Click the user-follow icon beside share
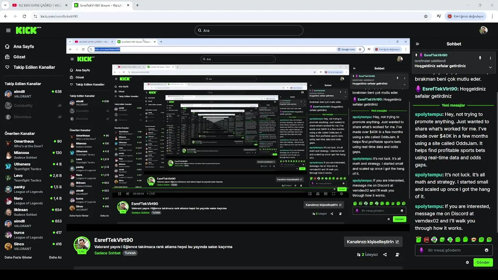The image size is (498, 280). point(397,255)
